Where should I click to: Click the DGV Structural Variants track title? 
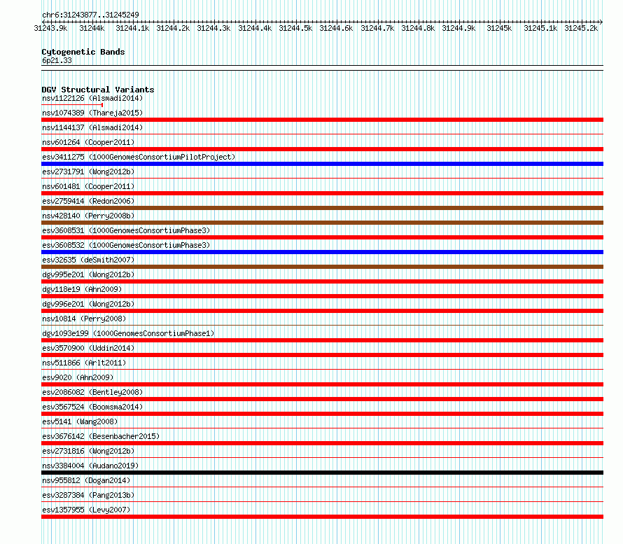(98, 90)
